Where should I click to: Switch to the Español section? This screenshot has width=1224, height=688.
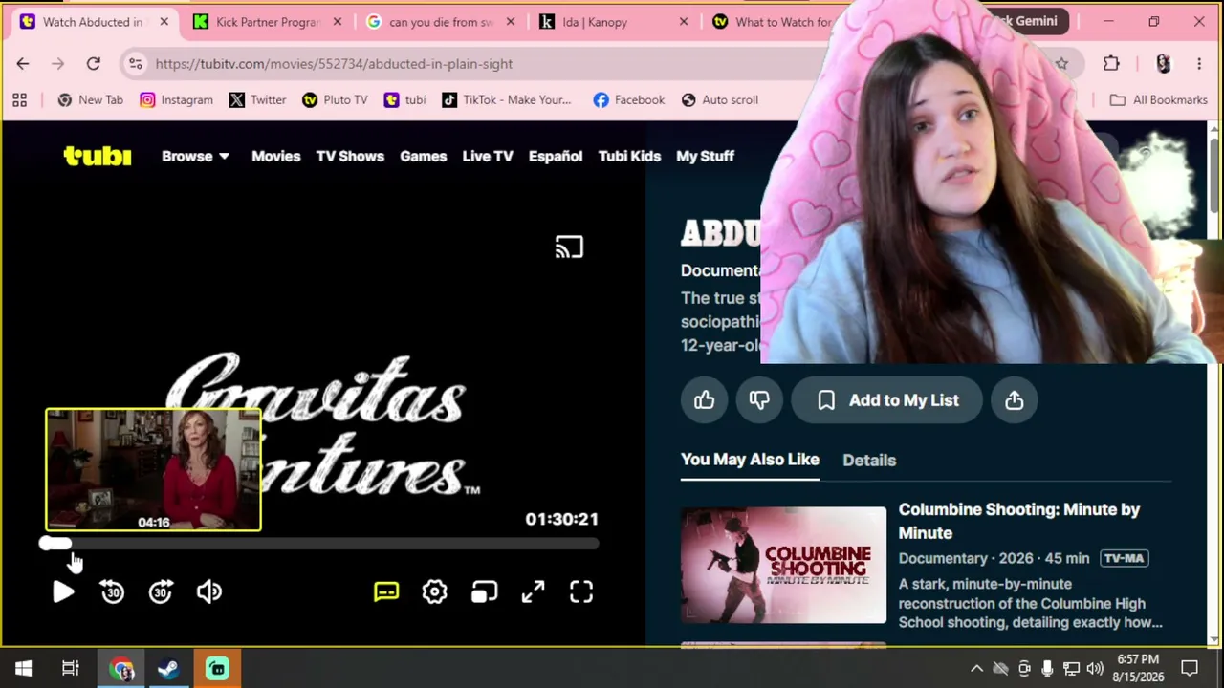click(556, 156)
